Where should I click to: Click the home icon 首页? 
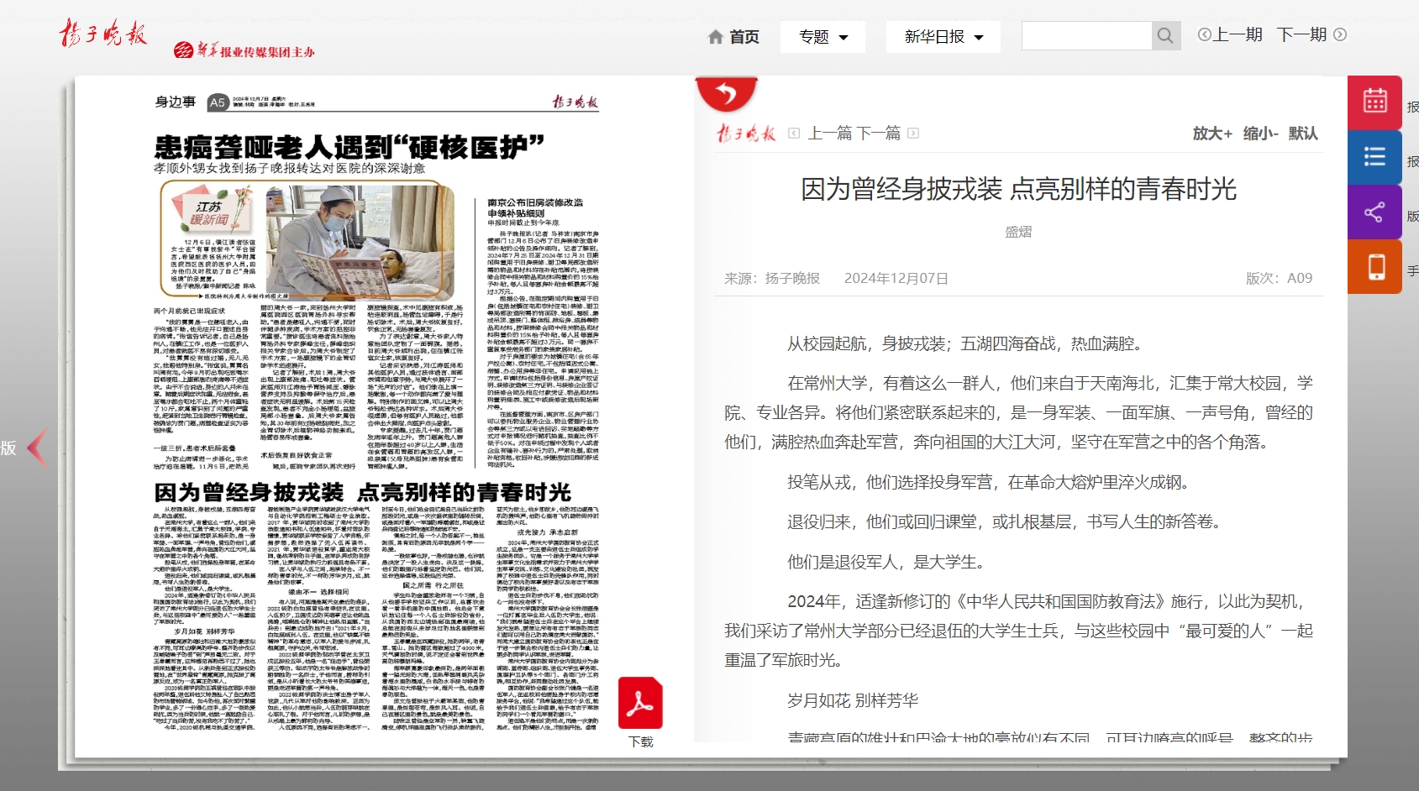[x=733, y=37]
